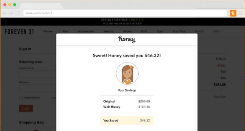Click the Apply Code link
Image resolution: width=245 pixels, height=131 pixels.
[220, 97]
